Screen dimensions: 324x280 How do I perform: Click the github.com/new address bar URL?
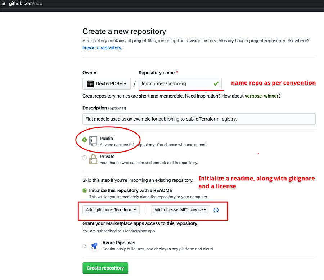[26, 3]
